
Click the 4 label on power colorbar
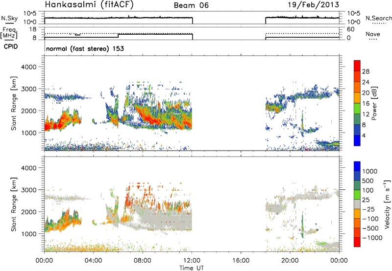(x=364, y=136)
